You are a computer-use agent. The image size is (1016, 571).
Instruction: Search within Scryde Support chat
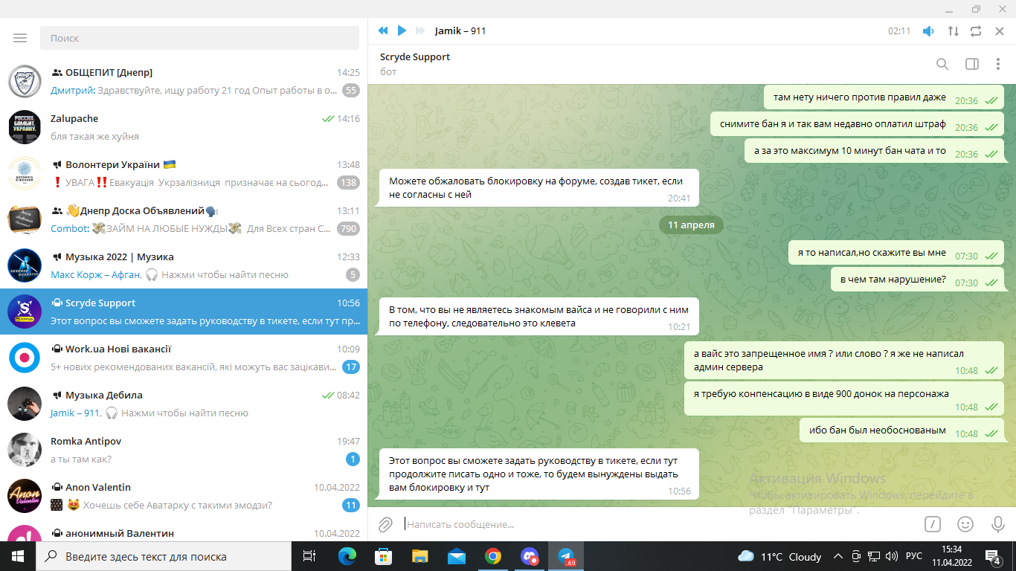tap(942, 64)
